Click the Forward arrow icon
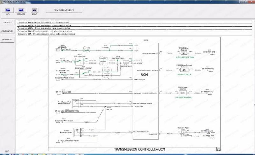The image size is (255, 155). [21, 10]
